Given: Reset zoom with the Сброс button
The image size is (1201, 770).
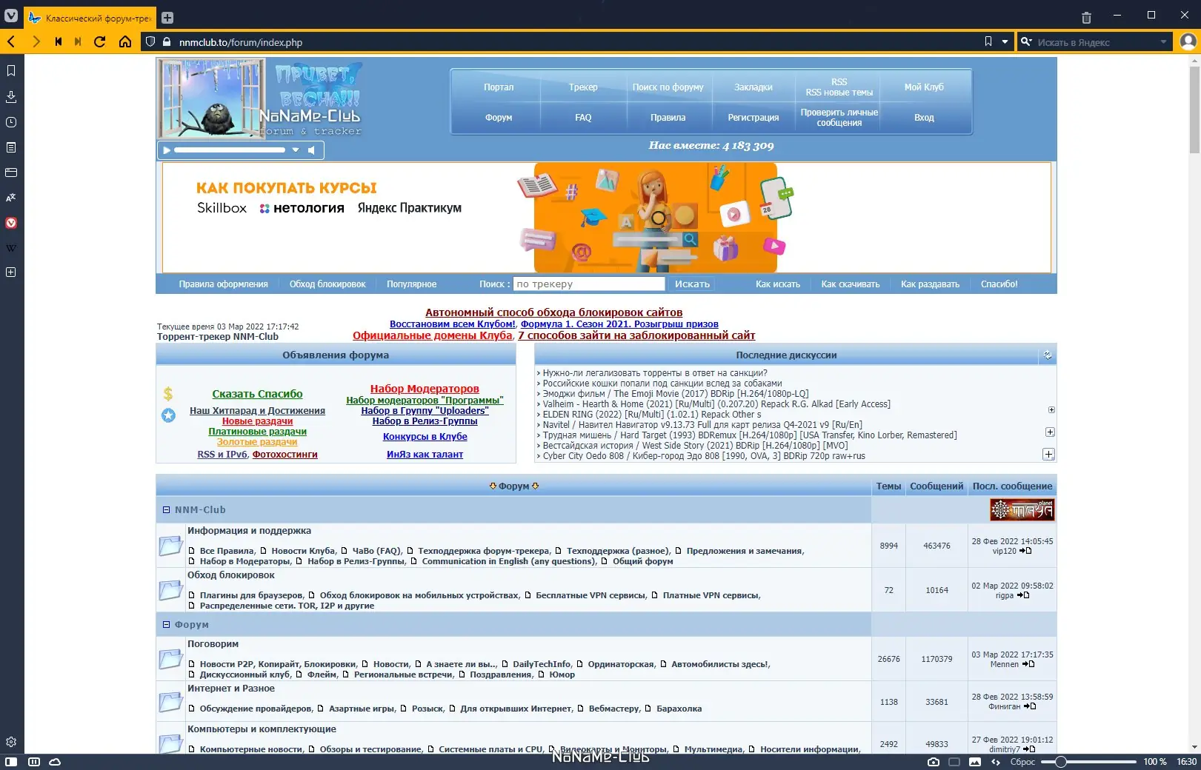Looking at the screenshot, I should (1022, 762).
